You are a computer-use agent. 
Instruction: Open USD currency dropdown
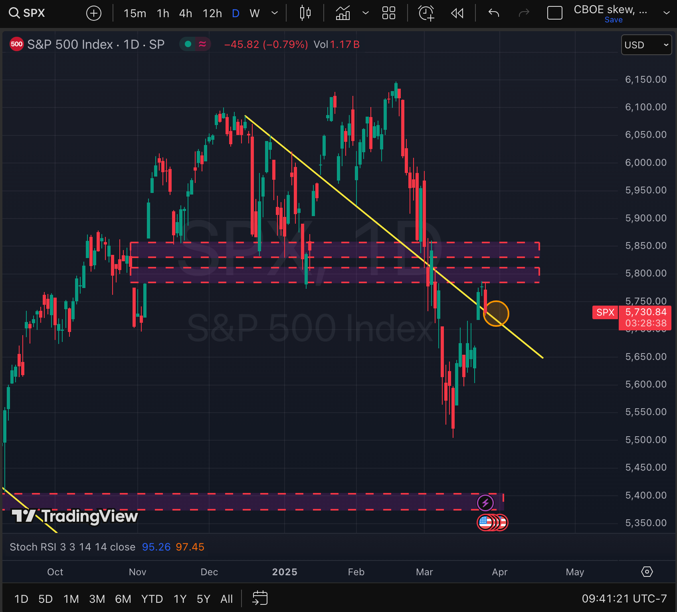pos(646,45)
